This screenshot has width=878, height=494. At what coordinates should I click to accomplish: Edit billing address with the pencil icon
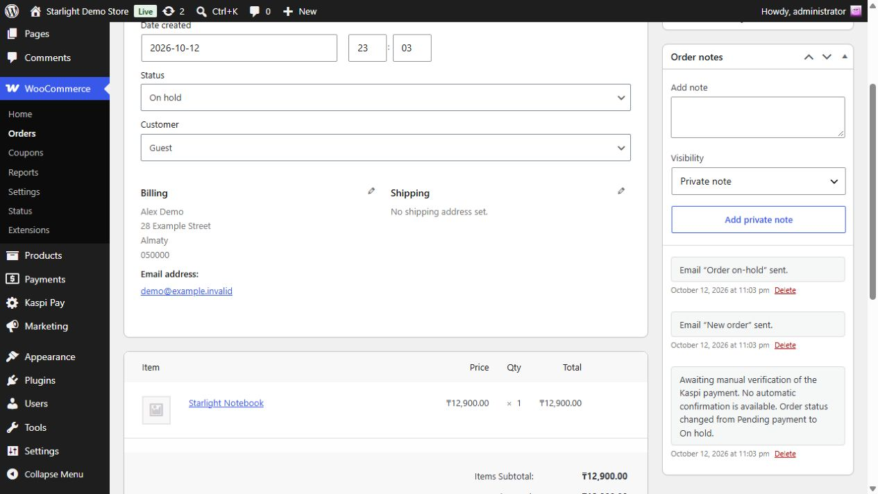(x=371, y=191)
